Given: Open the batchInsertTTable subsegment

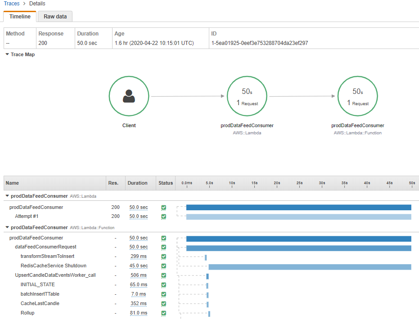Looking at the screenshot, I should coord(40,294).
